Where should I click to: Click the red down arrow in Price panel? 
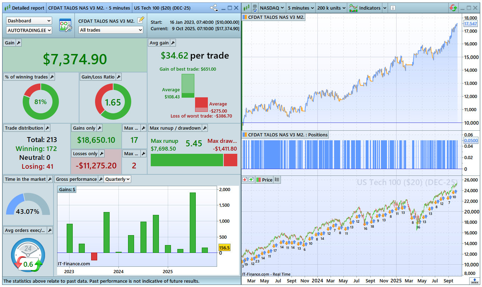[x=245, y=180]
